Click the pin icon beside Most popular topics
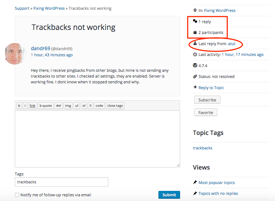This screenshot has width=275, height=201. (195, 182)
